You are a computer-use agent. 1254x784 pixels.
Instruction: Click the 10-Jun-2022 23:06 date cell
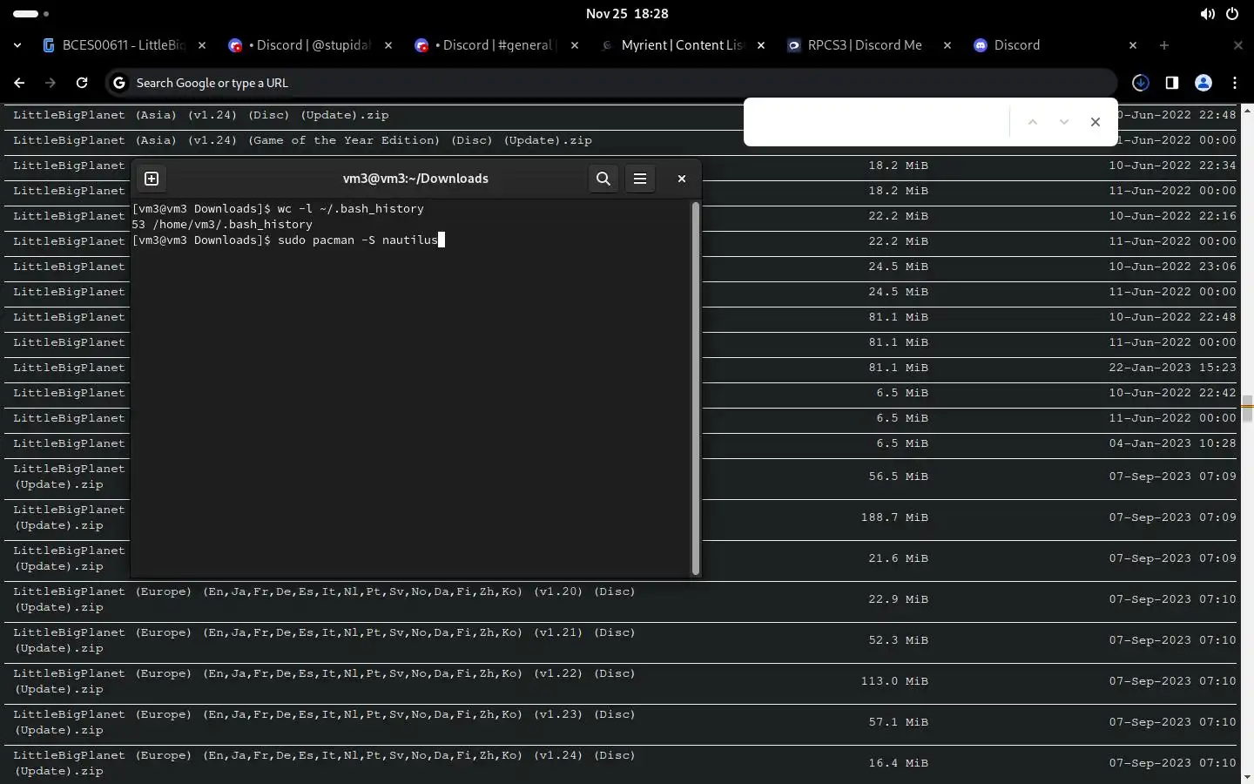1172,267
